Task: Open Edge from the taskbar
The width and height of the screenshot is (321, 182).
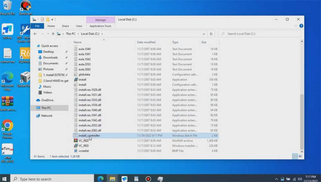Action: coord(100,179)
